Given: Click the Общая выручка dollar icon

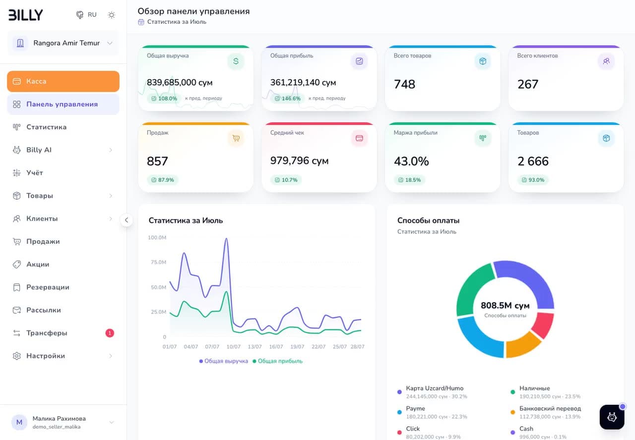Looking at the screenshot, I should [x=236, y=61].
